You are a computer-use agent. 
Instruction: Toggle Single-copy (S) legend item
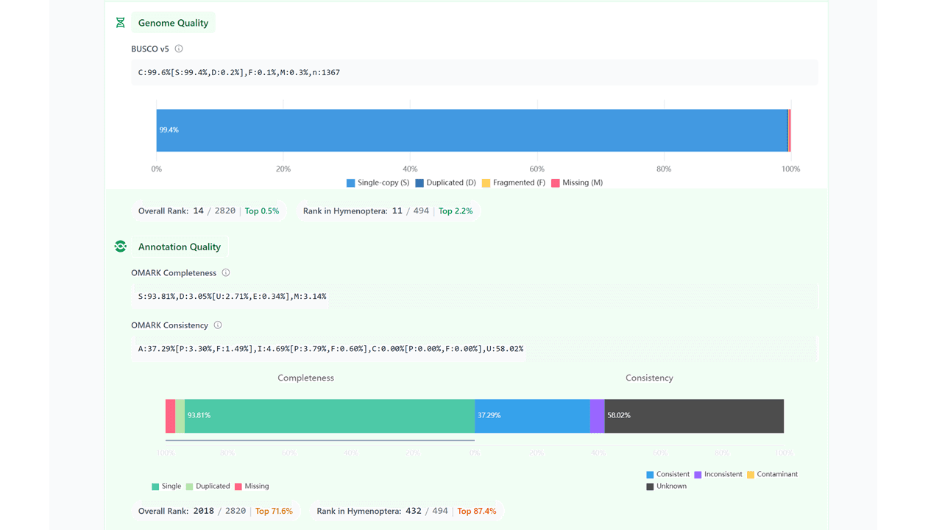[378, 183]
